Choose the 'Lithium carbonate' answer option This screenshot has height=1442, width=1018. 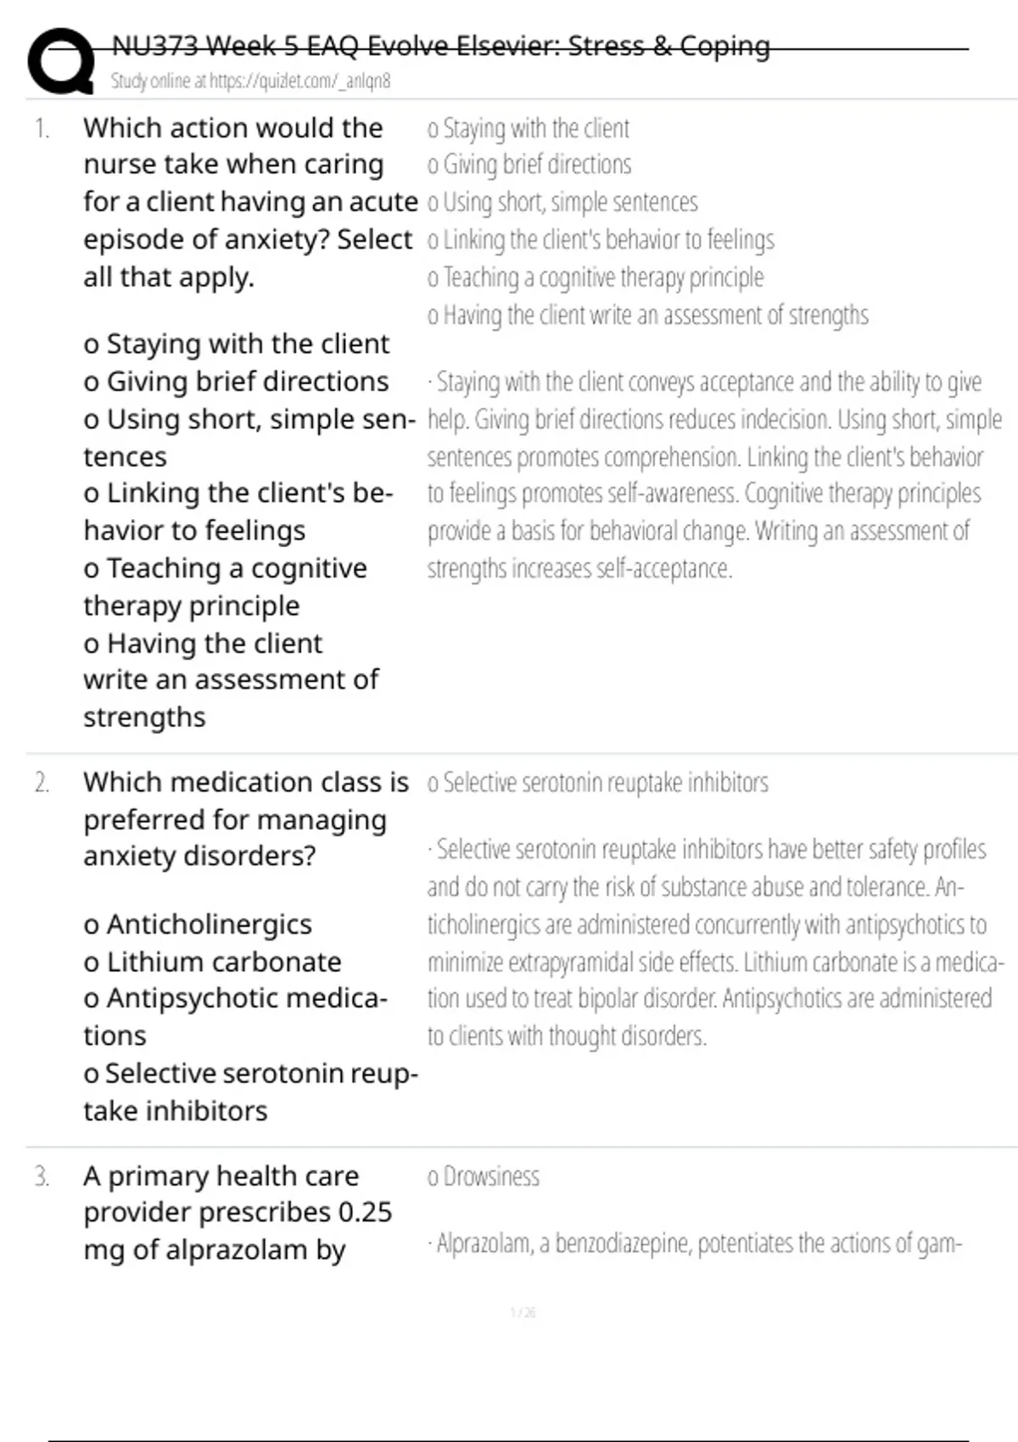pyautogui.click(x=212, y=962)
